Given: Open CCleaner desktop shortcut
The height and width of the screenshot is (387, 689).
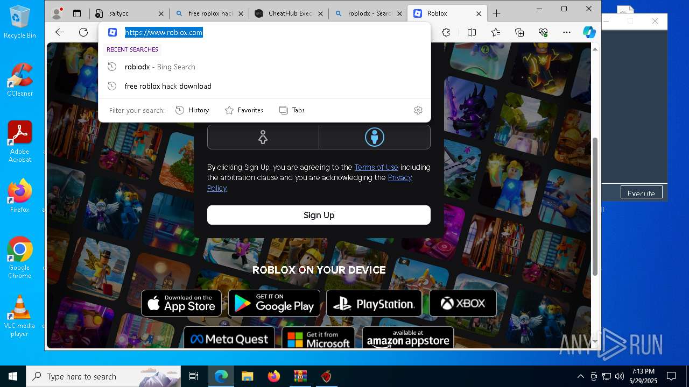Looking at the screenshot, I should [20, 80].
